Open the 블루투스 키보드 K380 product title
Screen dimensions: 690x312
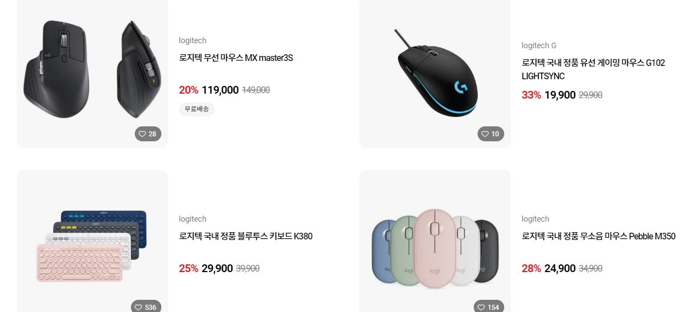246,236
